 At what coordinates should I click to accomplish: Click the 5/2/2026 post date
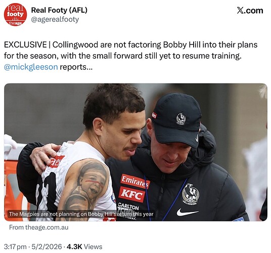[x=47, y=246]
